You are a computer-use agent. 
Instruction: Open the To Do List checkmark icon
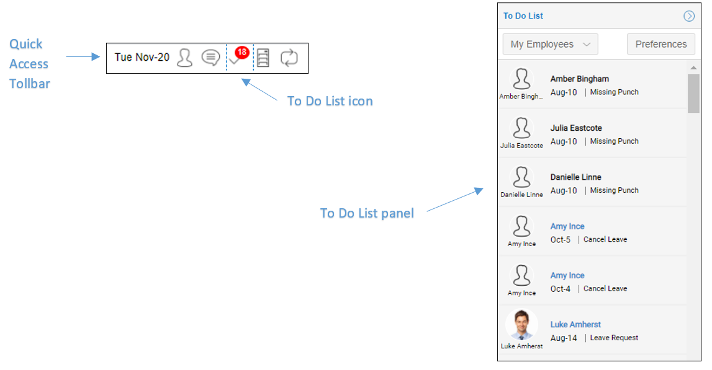click(x=235, y=61)
